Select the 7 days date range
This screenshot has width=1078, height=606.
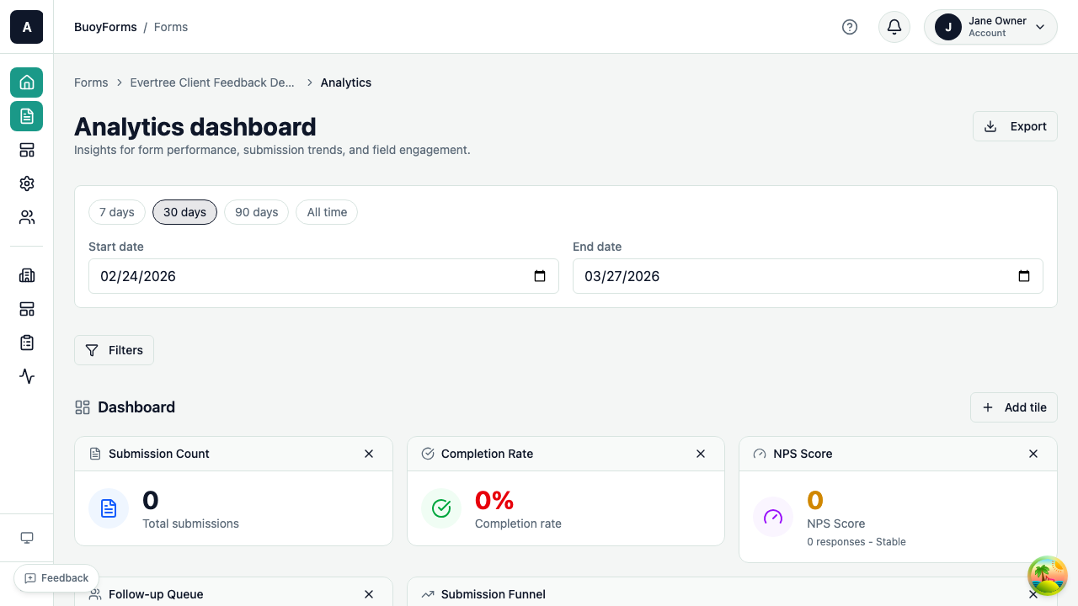tap(116, 212)
